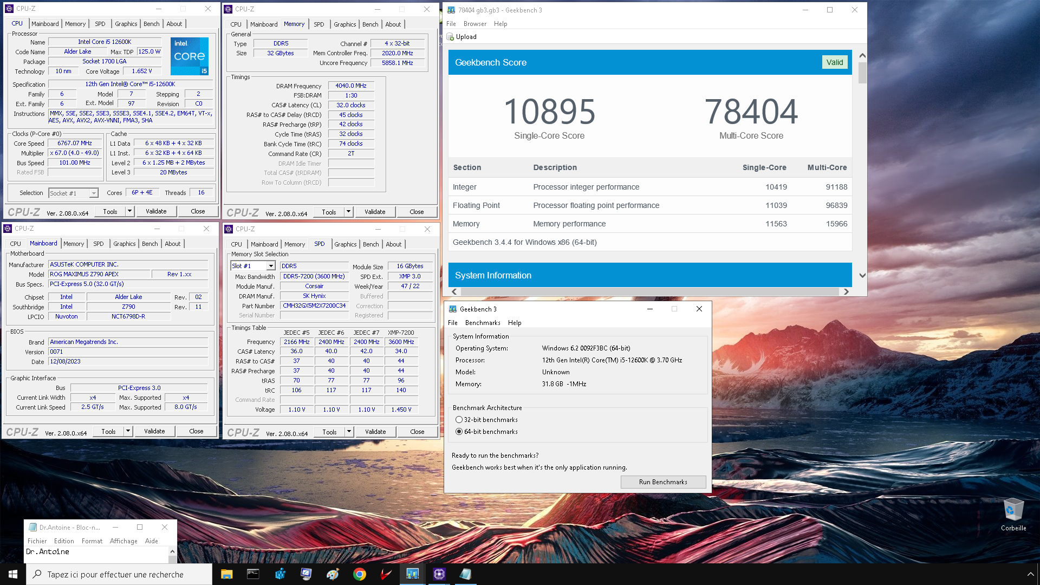This screenshot has height=585, width=1040.
Task: Open Memory tab in the Mainboard window
Action: 74,244
